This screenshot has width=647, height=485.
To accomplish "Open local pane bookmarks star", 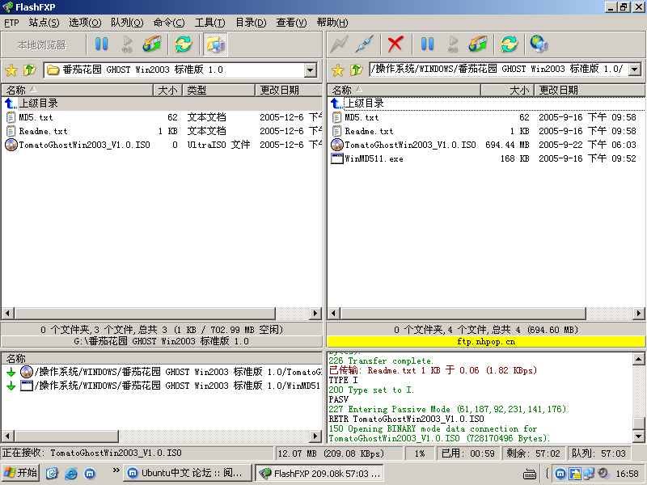I will click(x=11, y=70).
